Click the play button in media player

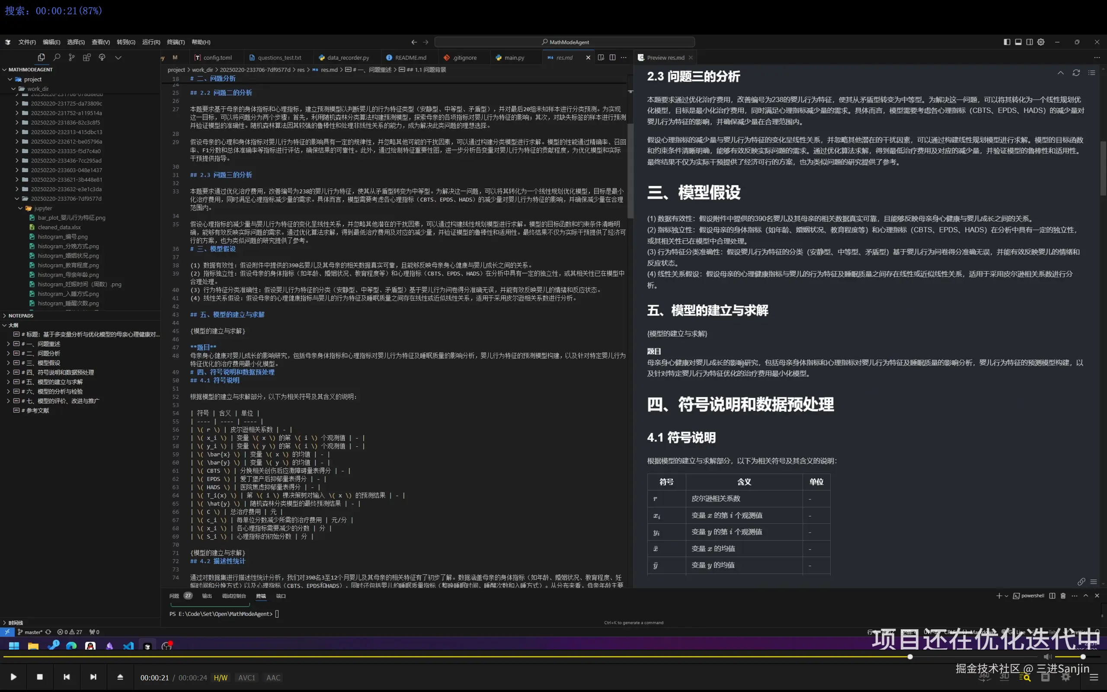(14, 677)
